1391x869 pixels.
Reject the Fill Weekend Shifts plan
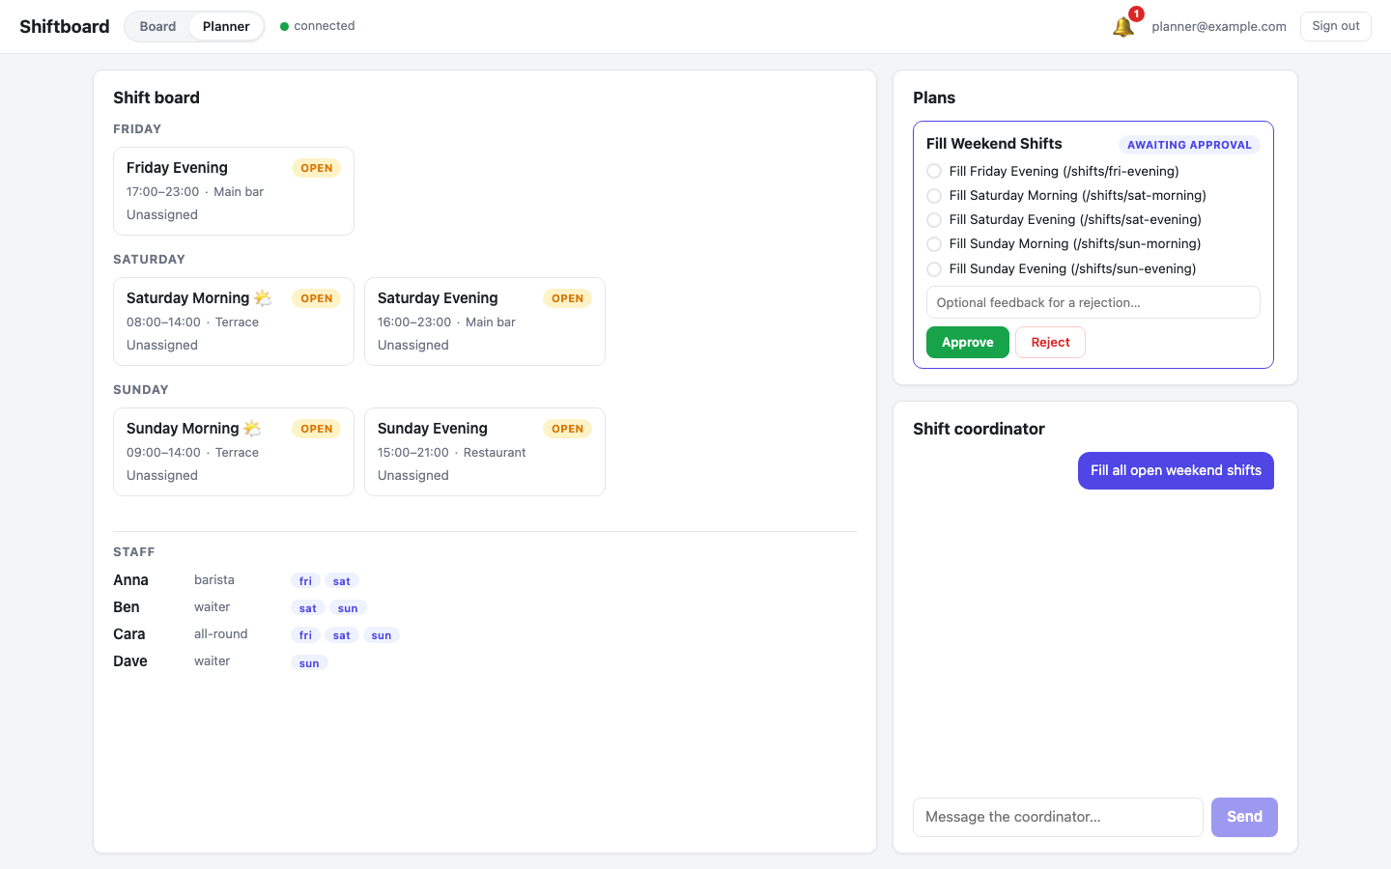coord(1050,343)
